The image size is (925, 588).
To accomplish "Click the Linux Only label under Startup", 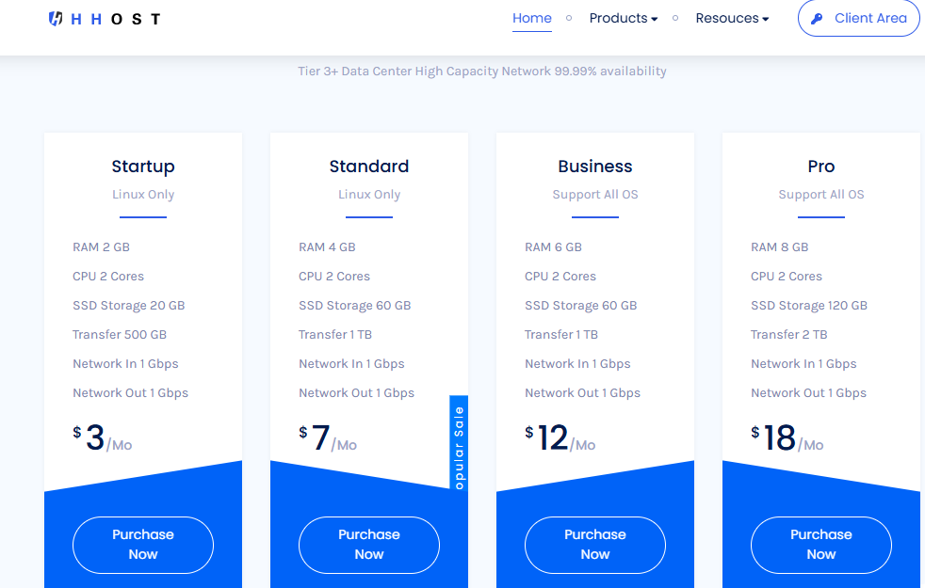I will (x=143, y=195).
